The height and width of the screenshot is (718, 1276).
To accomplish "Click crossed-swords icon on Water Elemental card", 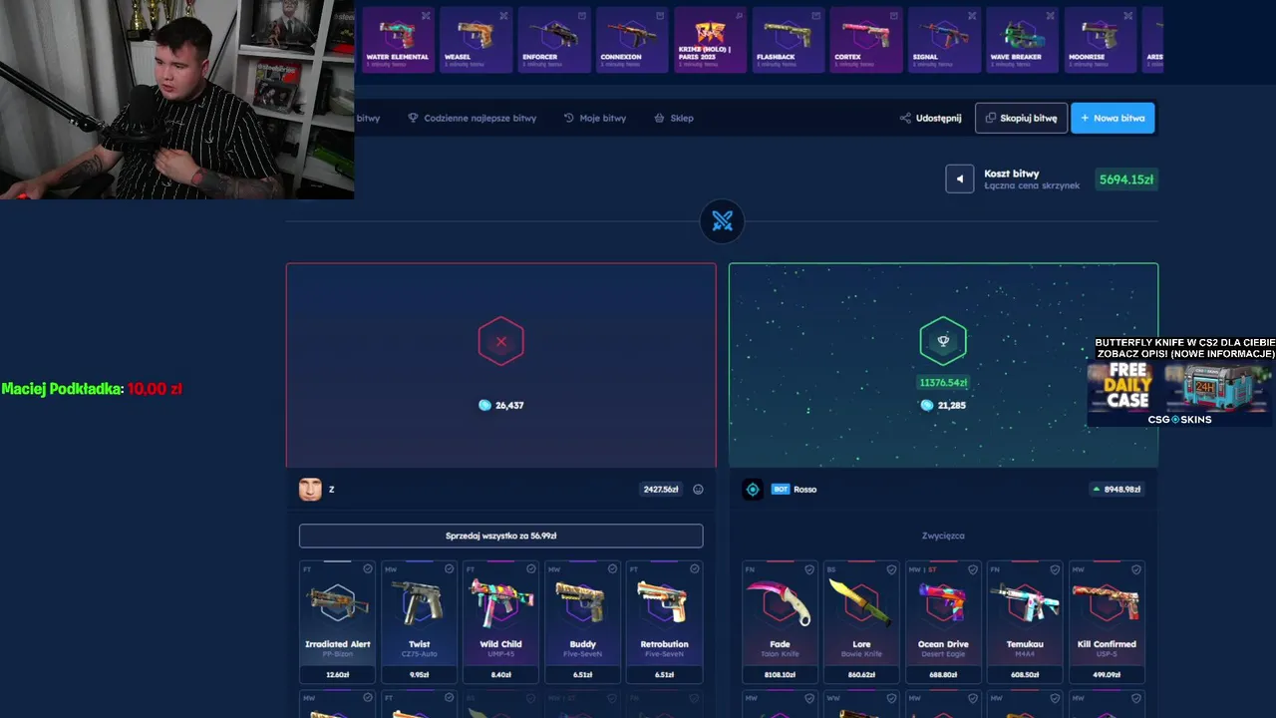I will click(x=426, y=16).
